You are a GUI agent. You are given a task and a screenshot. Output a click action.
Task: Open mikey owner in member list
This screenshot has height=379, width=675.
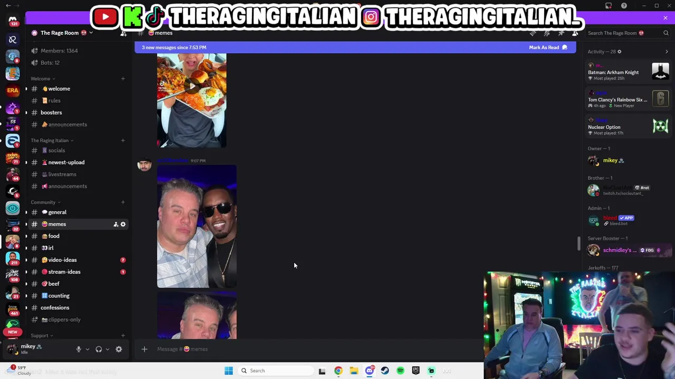[629, 161]
